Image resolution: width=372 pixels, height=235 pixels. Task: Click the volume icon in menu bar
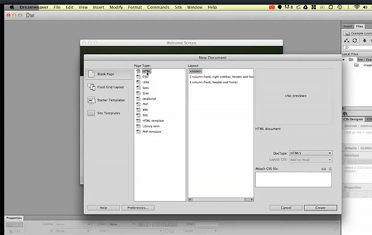(365, 7)
